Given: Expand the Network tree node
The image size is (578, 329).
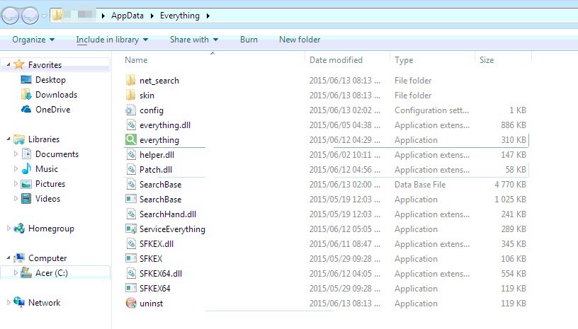Looking at the screenshot, I should click(8, 303).
